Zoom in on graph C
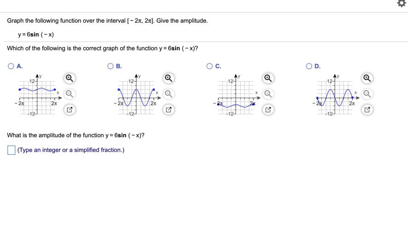408x240 pixels. [268, 78]
